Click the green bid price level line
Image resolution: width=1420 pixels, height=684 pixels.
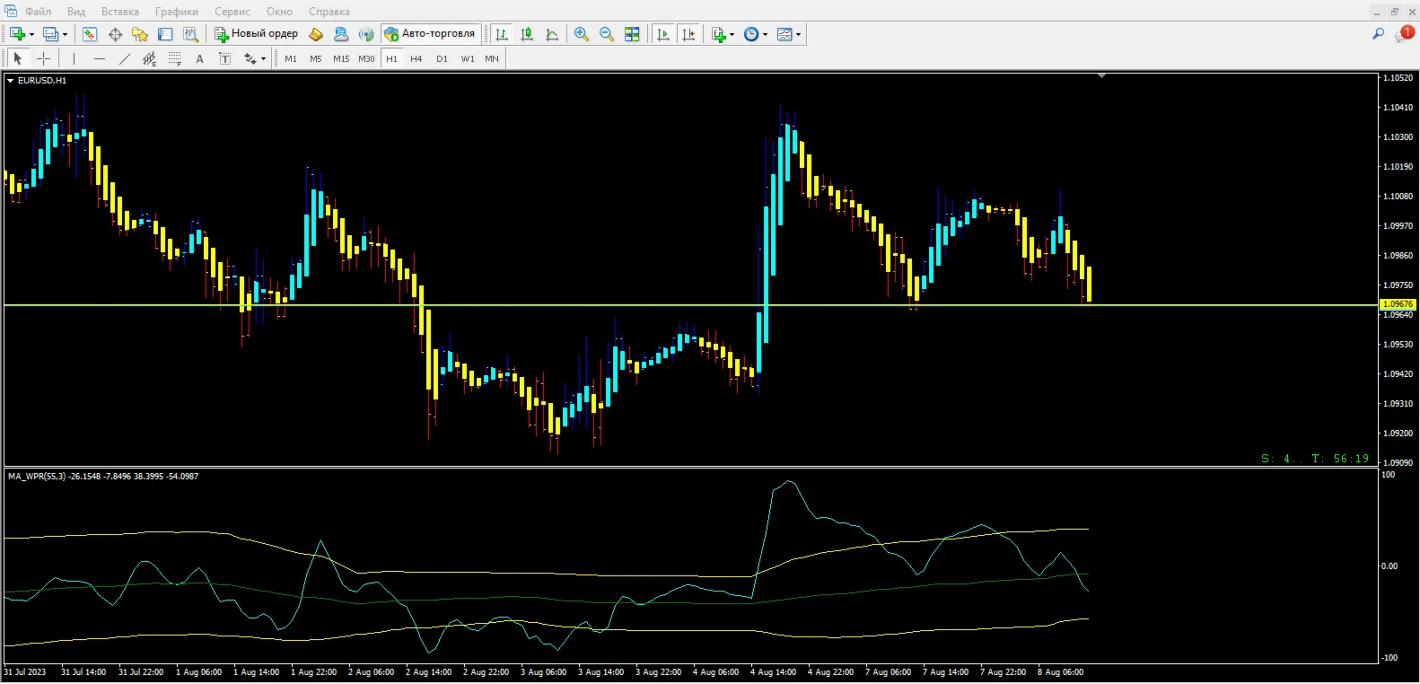pyautogui.click(x=691, y=305)
